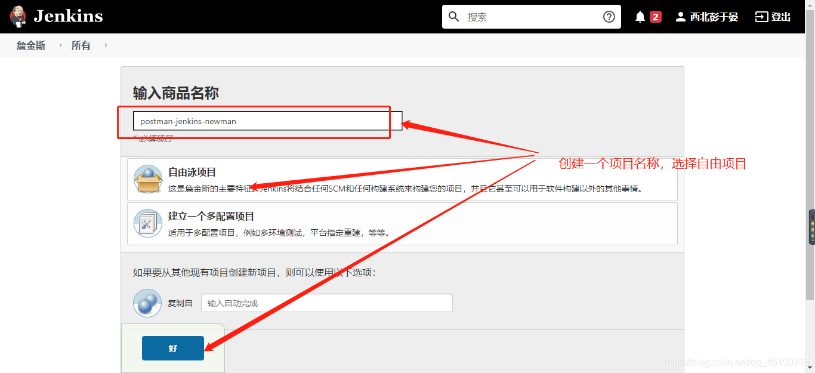The image size is (815, 373).
Task: Open the search help question-mark icon
Action: [609, 17]
